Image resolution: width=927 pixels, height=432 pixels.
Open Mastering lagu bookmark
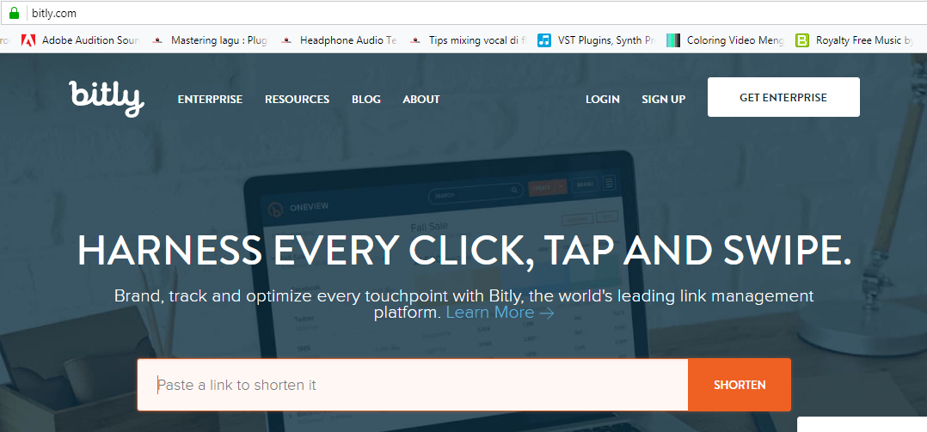pyautogui.click(x=210, y=40)
